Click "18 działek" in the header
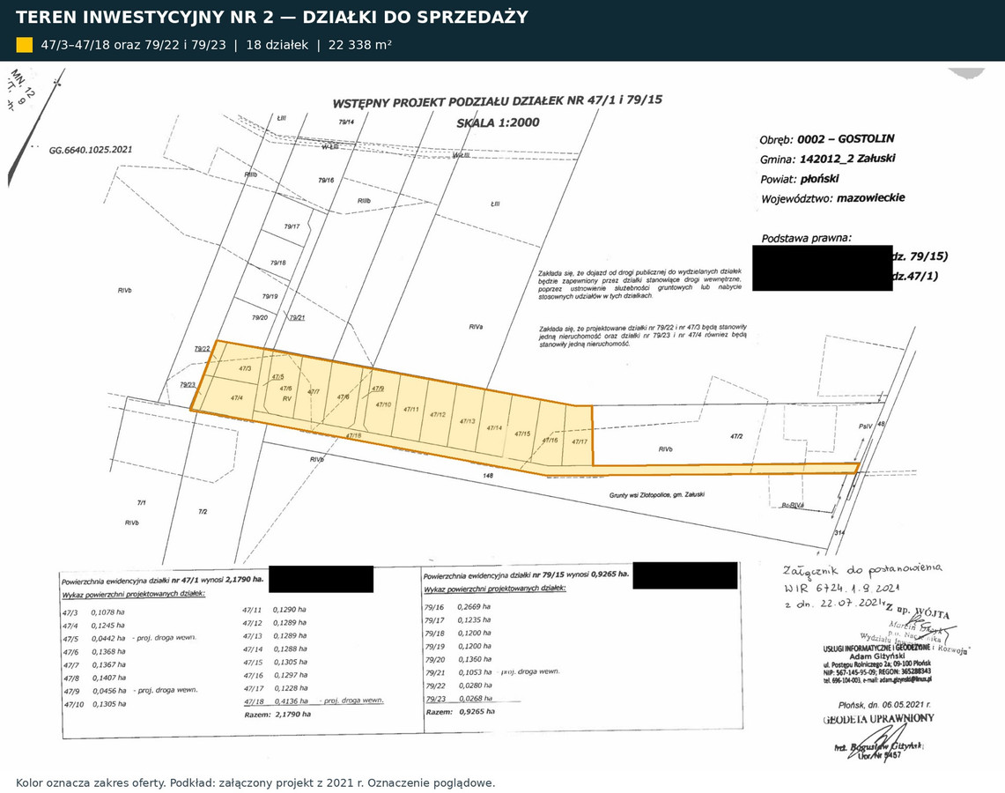The height and width of the screenshot is (793, 1005). [x=277, y=45]
